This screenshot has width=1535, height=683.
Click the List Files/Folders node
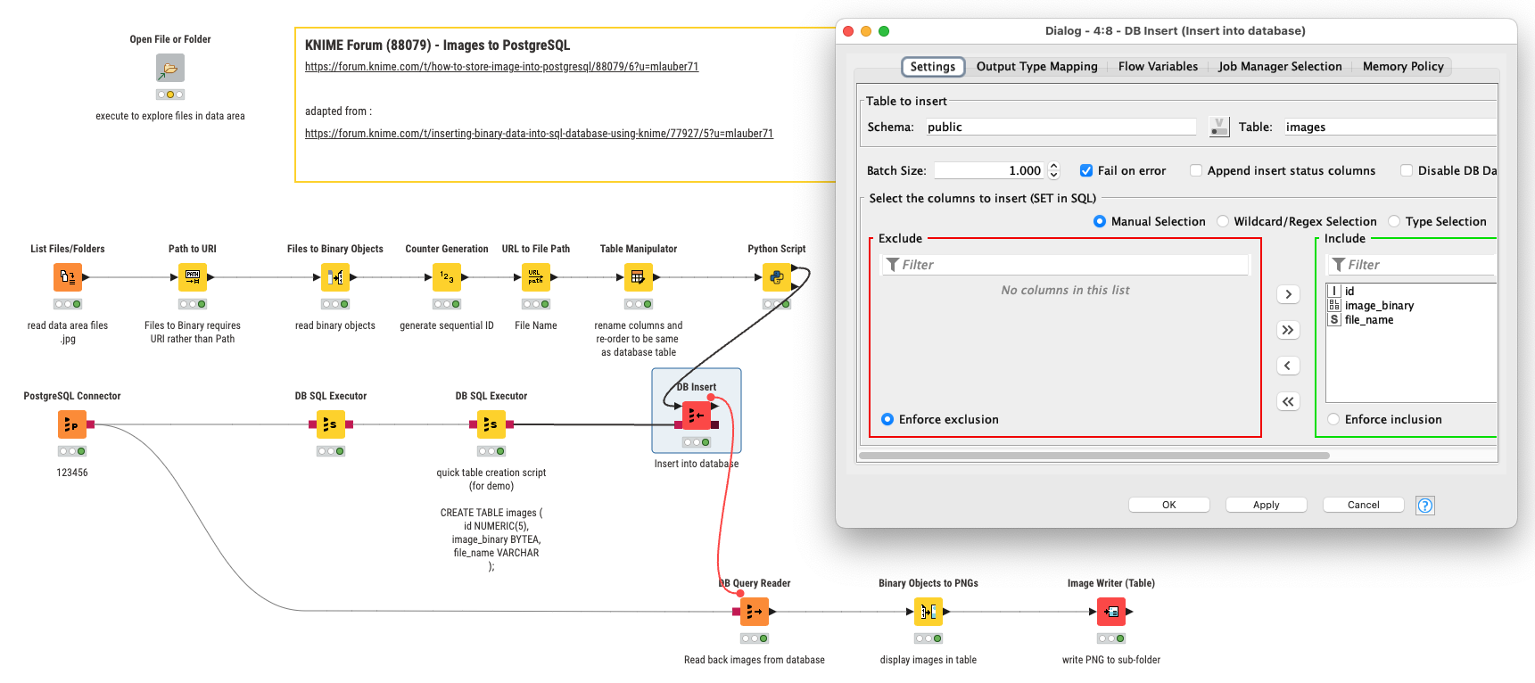[68, 277]
